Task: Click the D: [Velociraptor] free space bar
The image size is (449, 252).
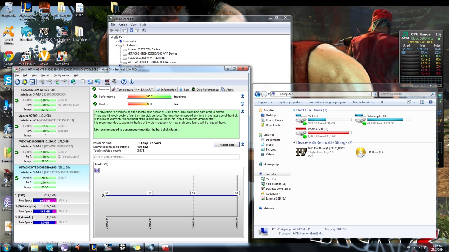Action: click(45, 211)
